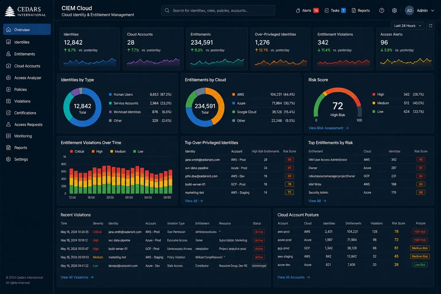Click the Cloud Accounts sidebar icon
Screen dimensions: 441x294
click(x=9, y=66)
